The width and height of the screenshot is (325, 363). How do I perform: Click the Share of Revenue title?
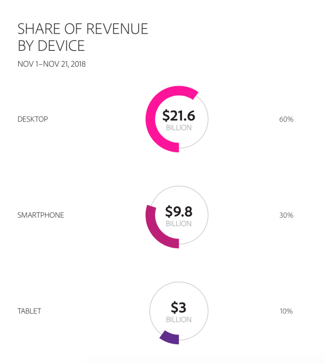(x=83, y=29)
